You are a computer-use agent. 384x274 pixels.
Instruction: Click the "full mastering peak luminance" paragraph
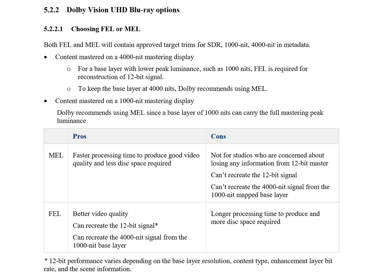click(x=190, y=117)
